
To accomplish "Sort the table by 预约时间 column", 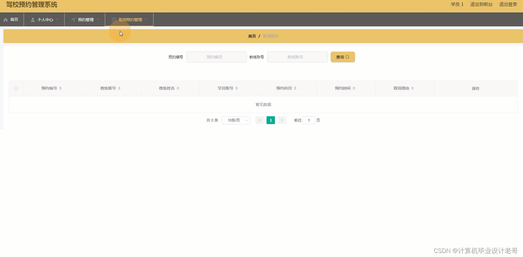I will tap(354, 88).
